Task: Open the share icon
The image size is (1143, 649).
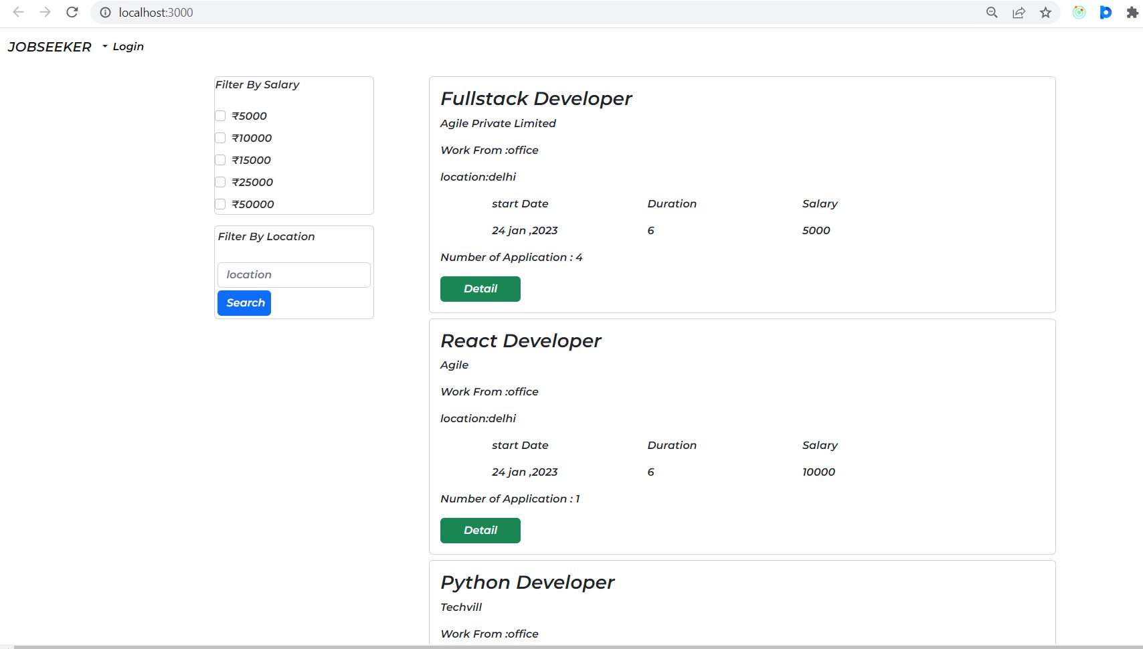Action: (1019, 12)
